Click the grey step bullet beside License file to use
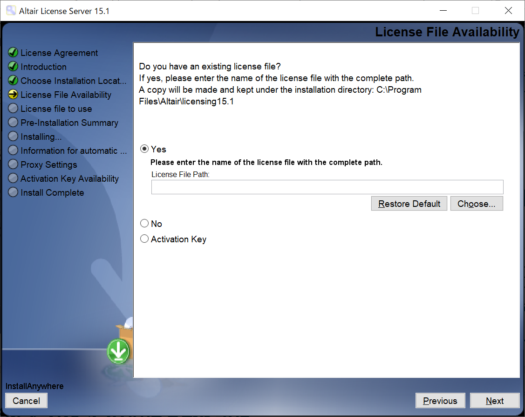Screen dimensions: 525x417 tap(13, 108)
